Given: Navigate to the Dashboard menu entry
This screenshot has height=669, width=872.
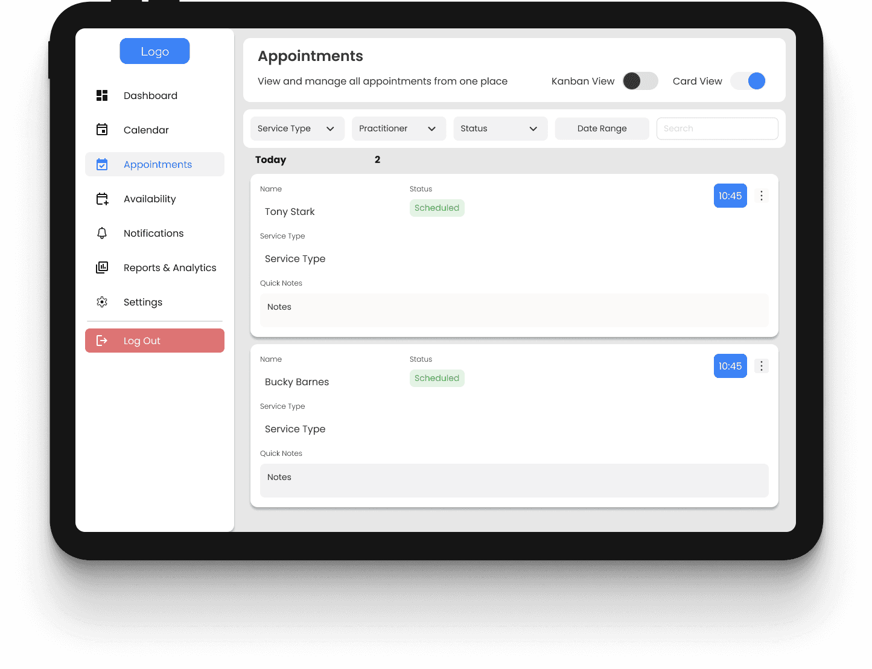Looking at the screenshot, I should pos(150,95).
